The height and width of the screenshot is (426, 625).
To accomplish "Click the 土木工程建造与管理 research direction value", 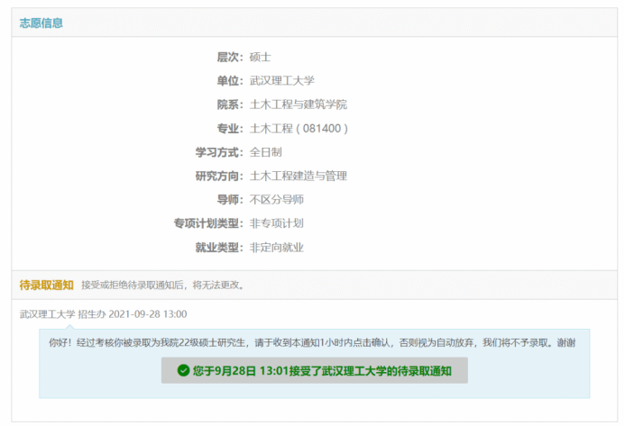I will click(x=298, y=176).
